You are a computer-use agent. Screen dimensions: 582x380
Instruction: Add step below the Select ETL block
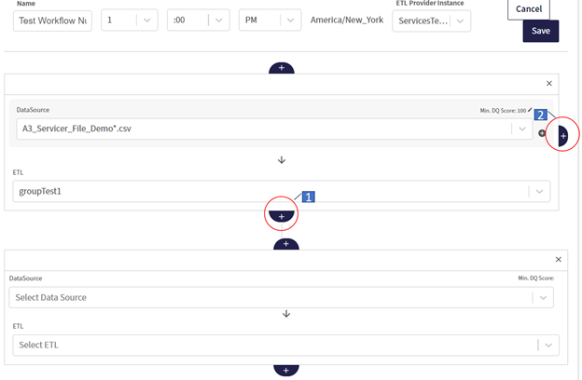coord(286,370)
